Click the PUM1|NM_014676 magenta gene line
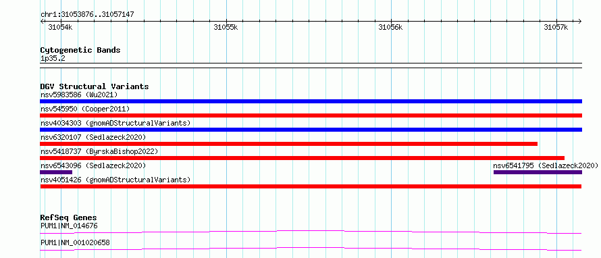 (x=311, y=232)
